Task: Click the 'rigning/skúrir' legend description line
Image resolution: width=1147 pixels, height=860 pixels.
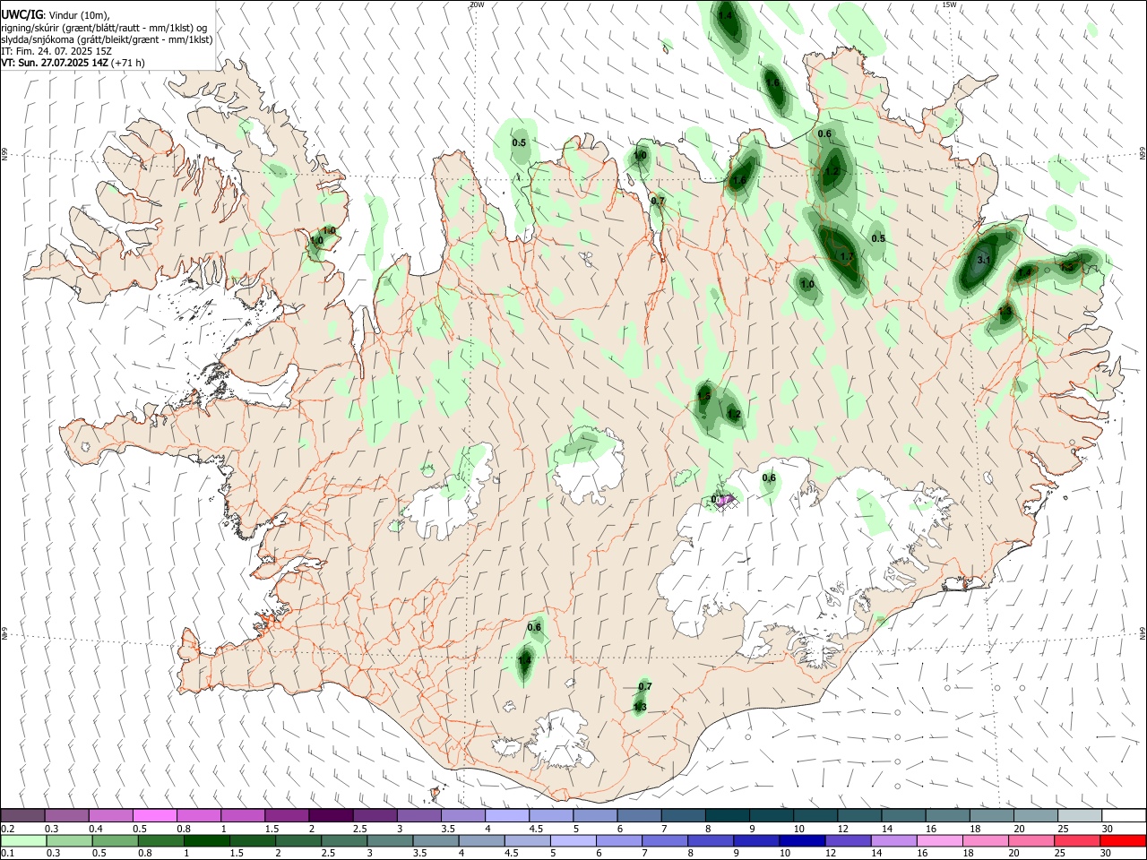Action: pos(106,28)
